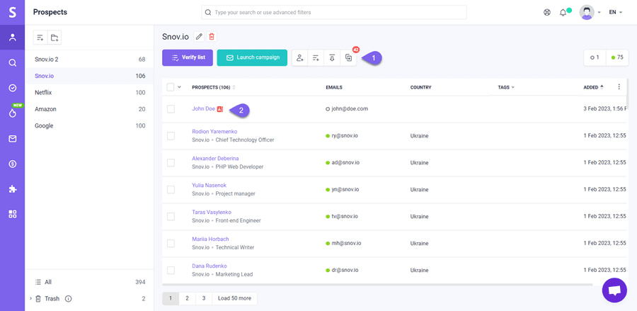This screenshot has width=637, height=311.
Task: Open the apps grid icon in sidebar
Action: 13,214
